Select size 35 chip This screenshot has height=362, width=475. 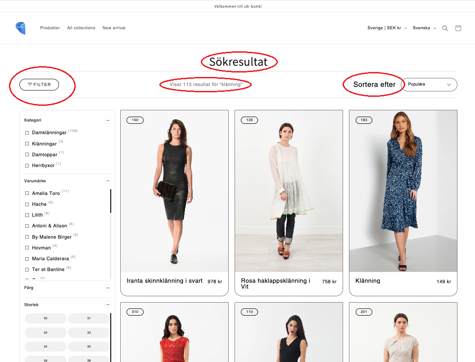point(89,347)
